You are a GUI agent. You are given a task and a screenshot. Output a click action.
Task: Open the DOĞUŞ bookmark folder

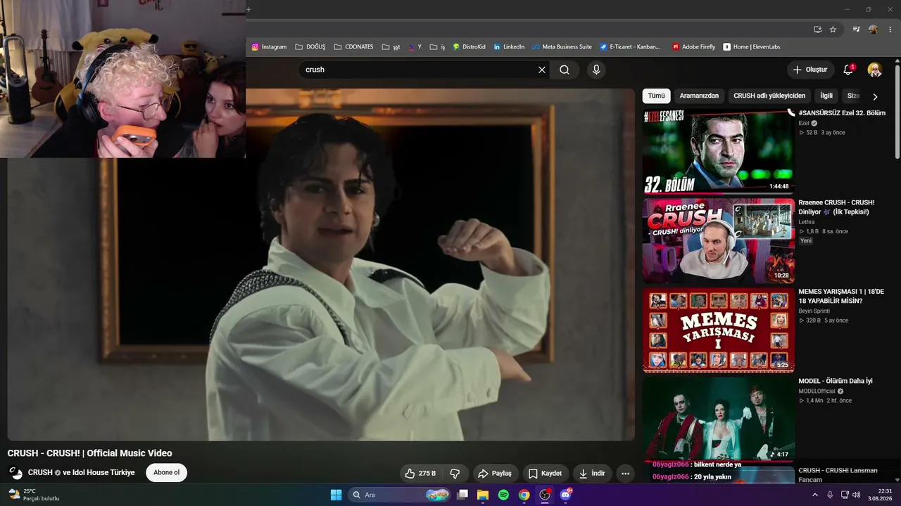point(310,47)
